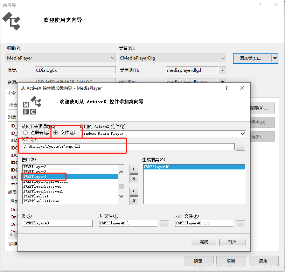This screenshot has width=285, height=272.
Task: Click the .cpp file name field
Action: tap(204, 223)
